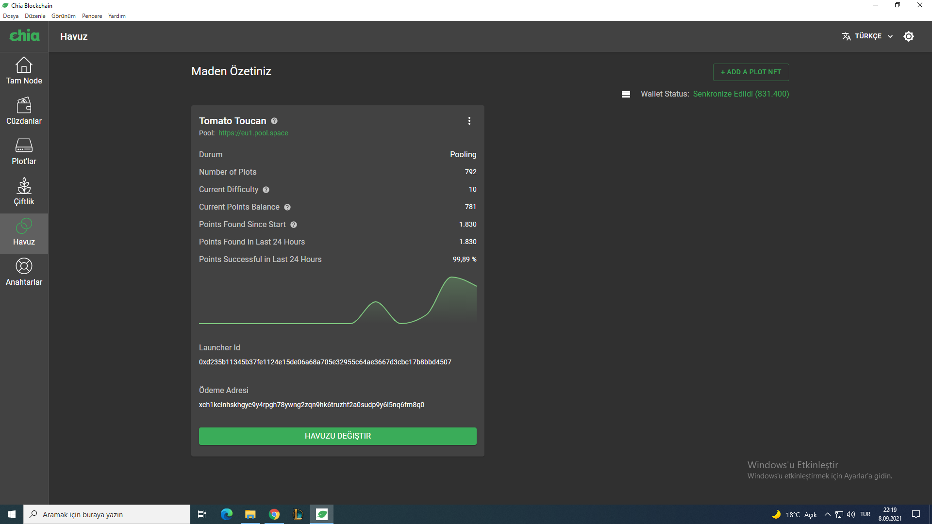Open the Tam Node section
Image resolution: width=932 pixels, height=524 pixels.
(24, 71)
